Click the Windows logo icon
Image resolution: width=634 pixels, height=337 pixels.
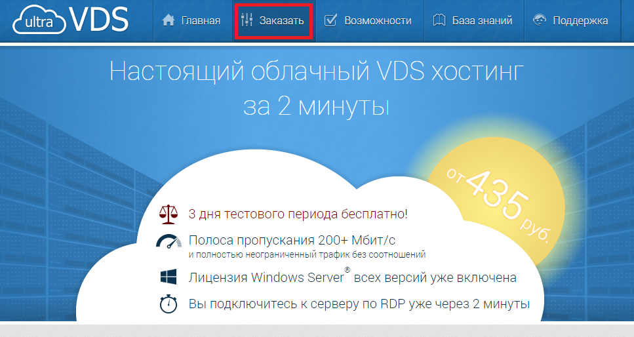tap(168, 277)
